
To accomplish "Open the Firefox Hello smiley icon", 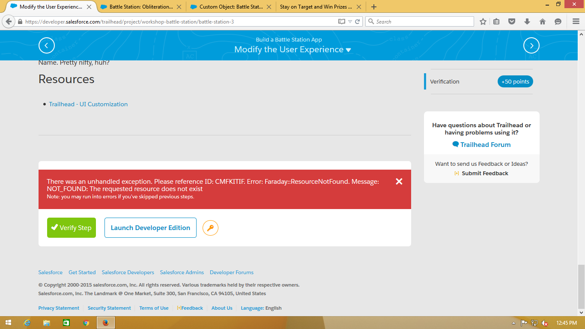I will point(558,21).
